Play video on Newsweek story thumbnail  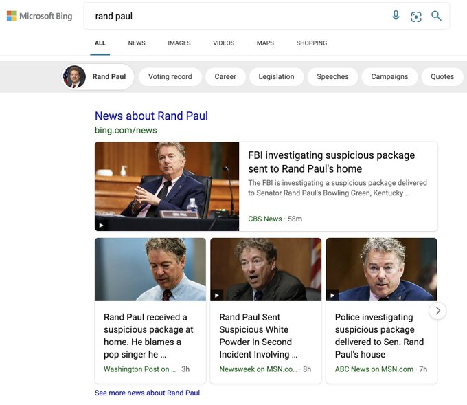pyautogui.click(x=217, y=296)
